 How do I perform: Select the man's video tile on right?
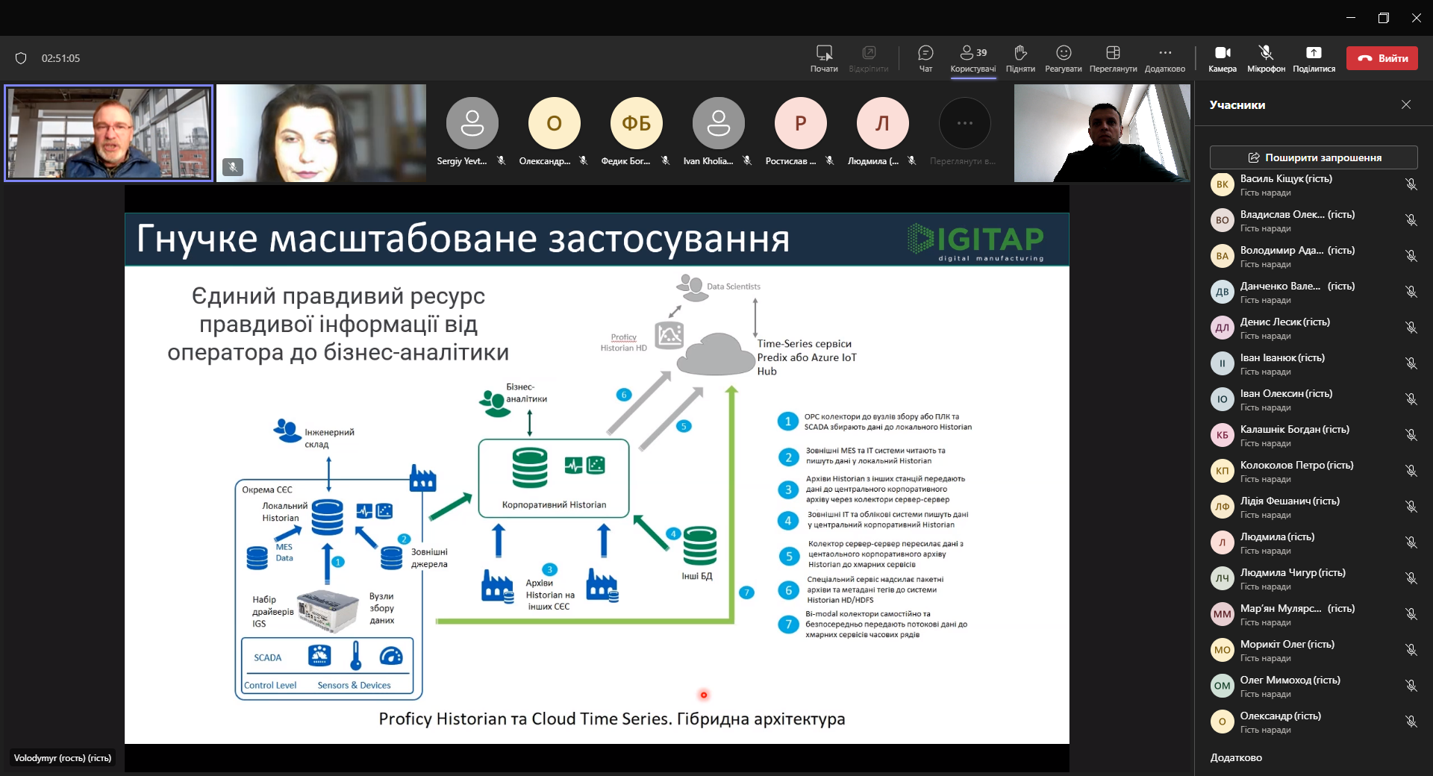click(1102, 133)
